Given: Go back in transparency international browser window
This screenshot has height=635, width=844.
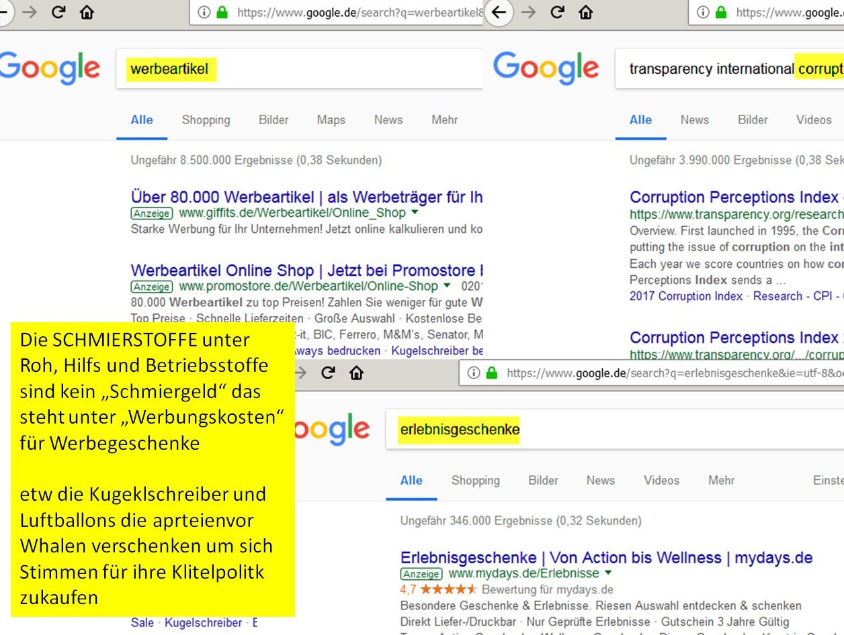Looking at the screenshot, I should 499,12.
